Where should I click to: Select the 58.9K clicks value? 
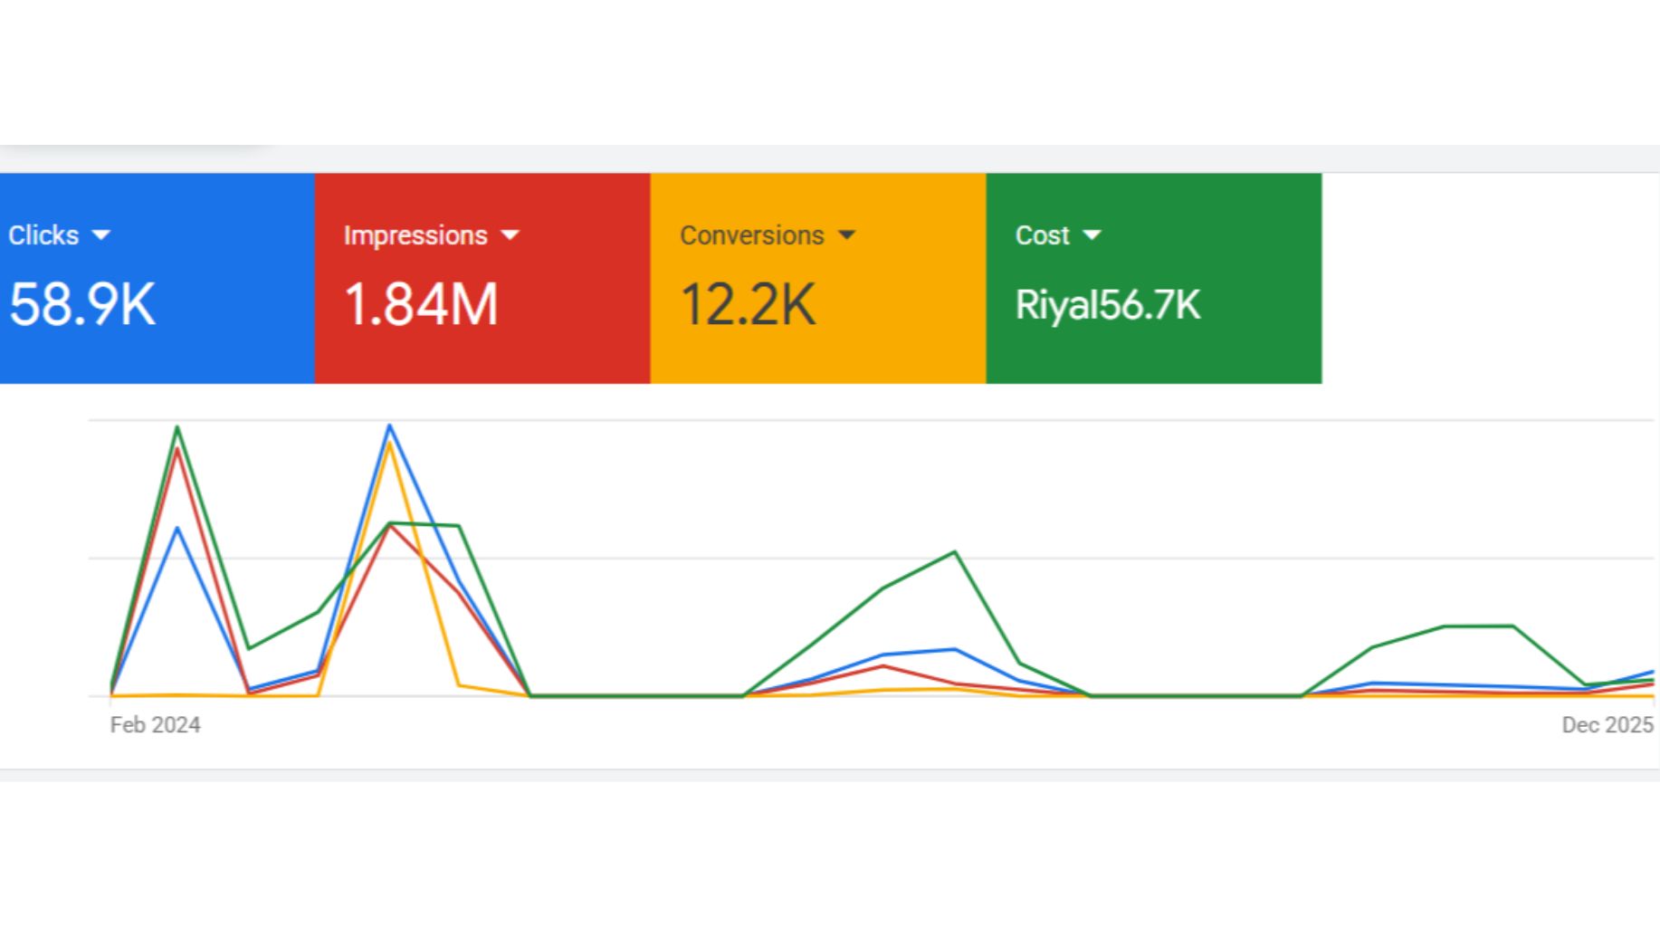[x=82, y=304]
